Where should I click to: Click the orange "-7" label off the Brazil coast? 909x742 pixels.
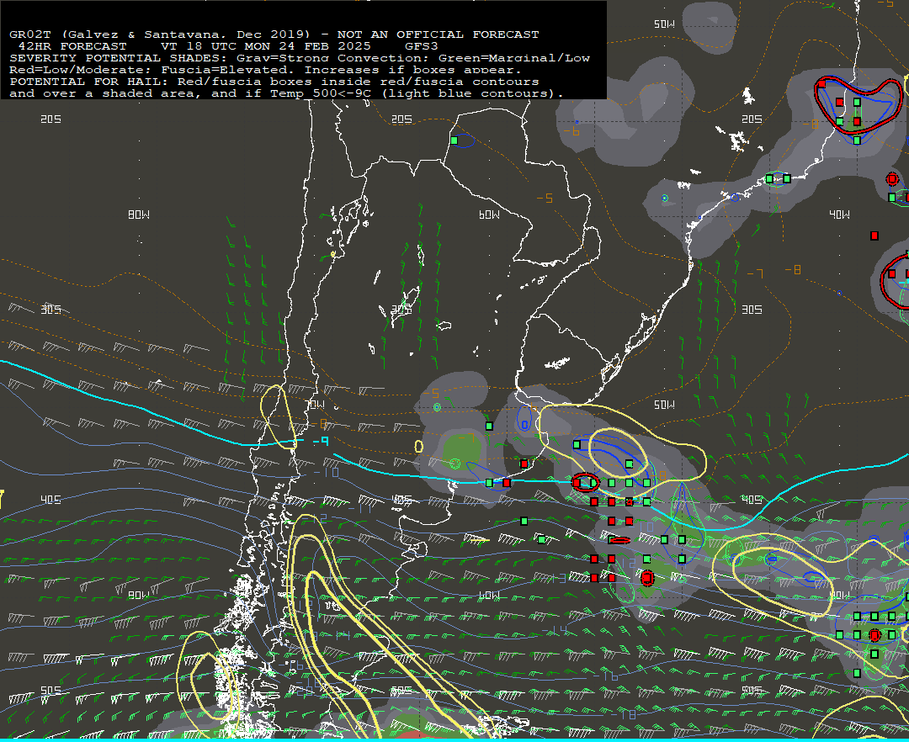(755, 273)
